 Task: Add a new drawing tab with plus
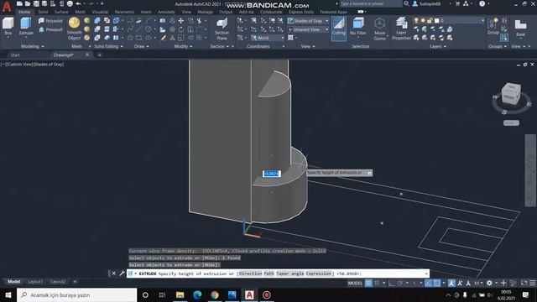(100, 55)
